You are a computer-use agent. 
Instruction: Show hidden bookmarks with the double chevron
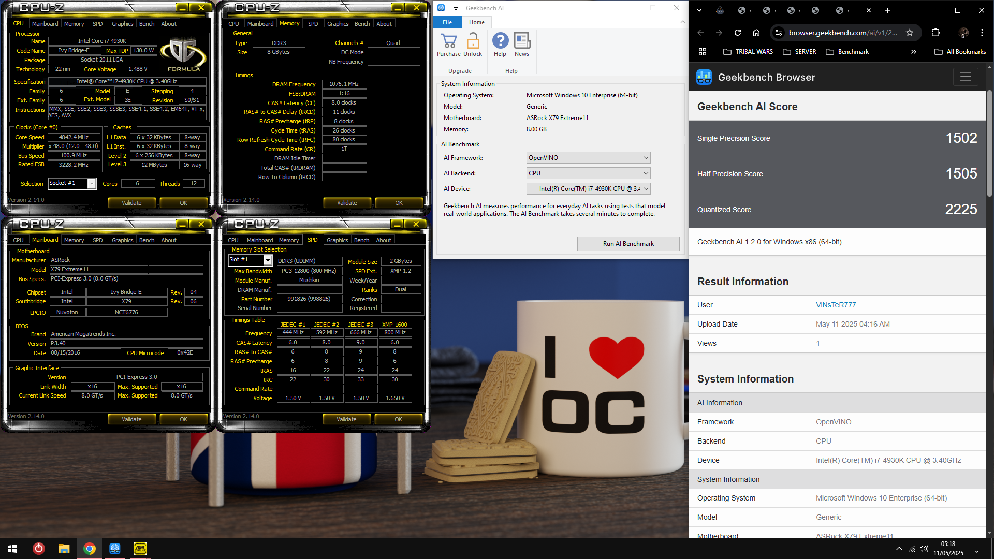pyautogui.click(x=914, y=52)
